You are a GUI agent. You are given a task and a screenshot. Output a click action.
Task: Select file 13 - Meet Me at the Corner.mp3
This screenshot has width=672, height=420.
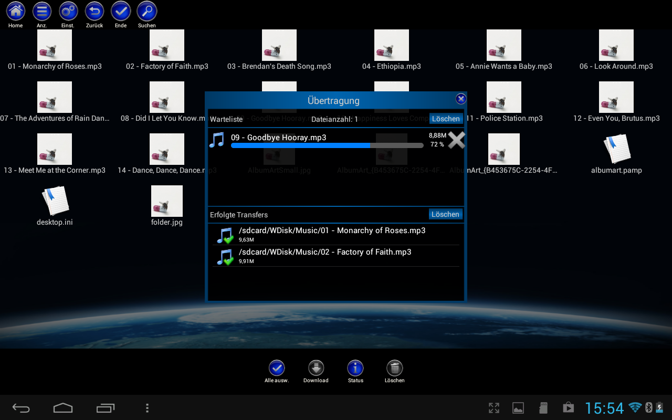point(55,154)
